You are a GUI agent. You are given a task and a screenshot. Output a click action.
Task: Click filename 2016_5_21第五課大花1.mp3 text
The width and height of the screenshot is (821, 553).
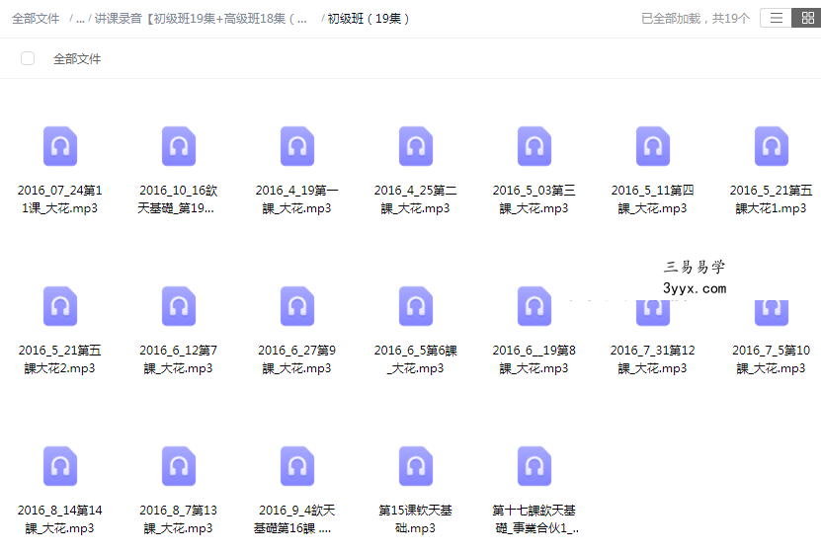[771, 199]
